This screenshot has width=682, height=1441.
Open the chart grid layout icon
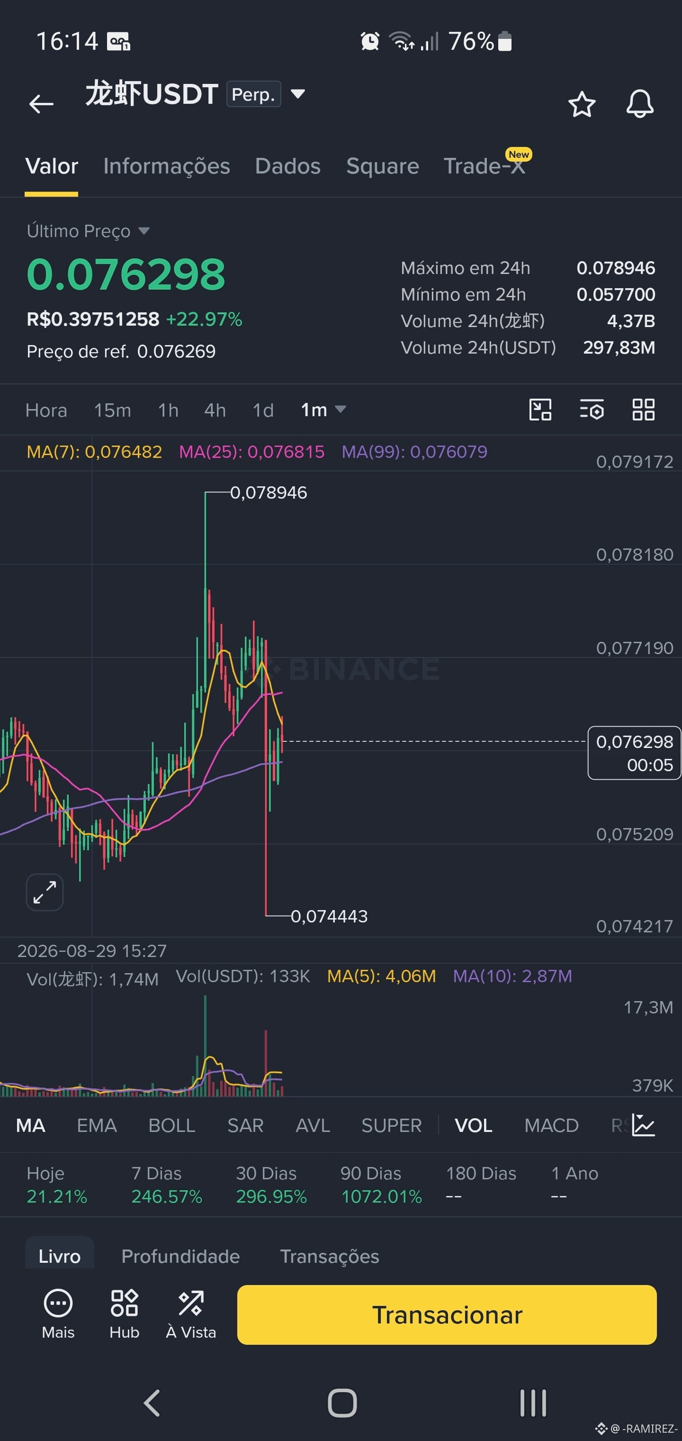point(644,410)
